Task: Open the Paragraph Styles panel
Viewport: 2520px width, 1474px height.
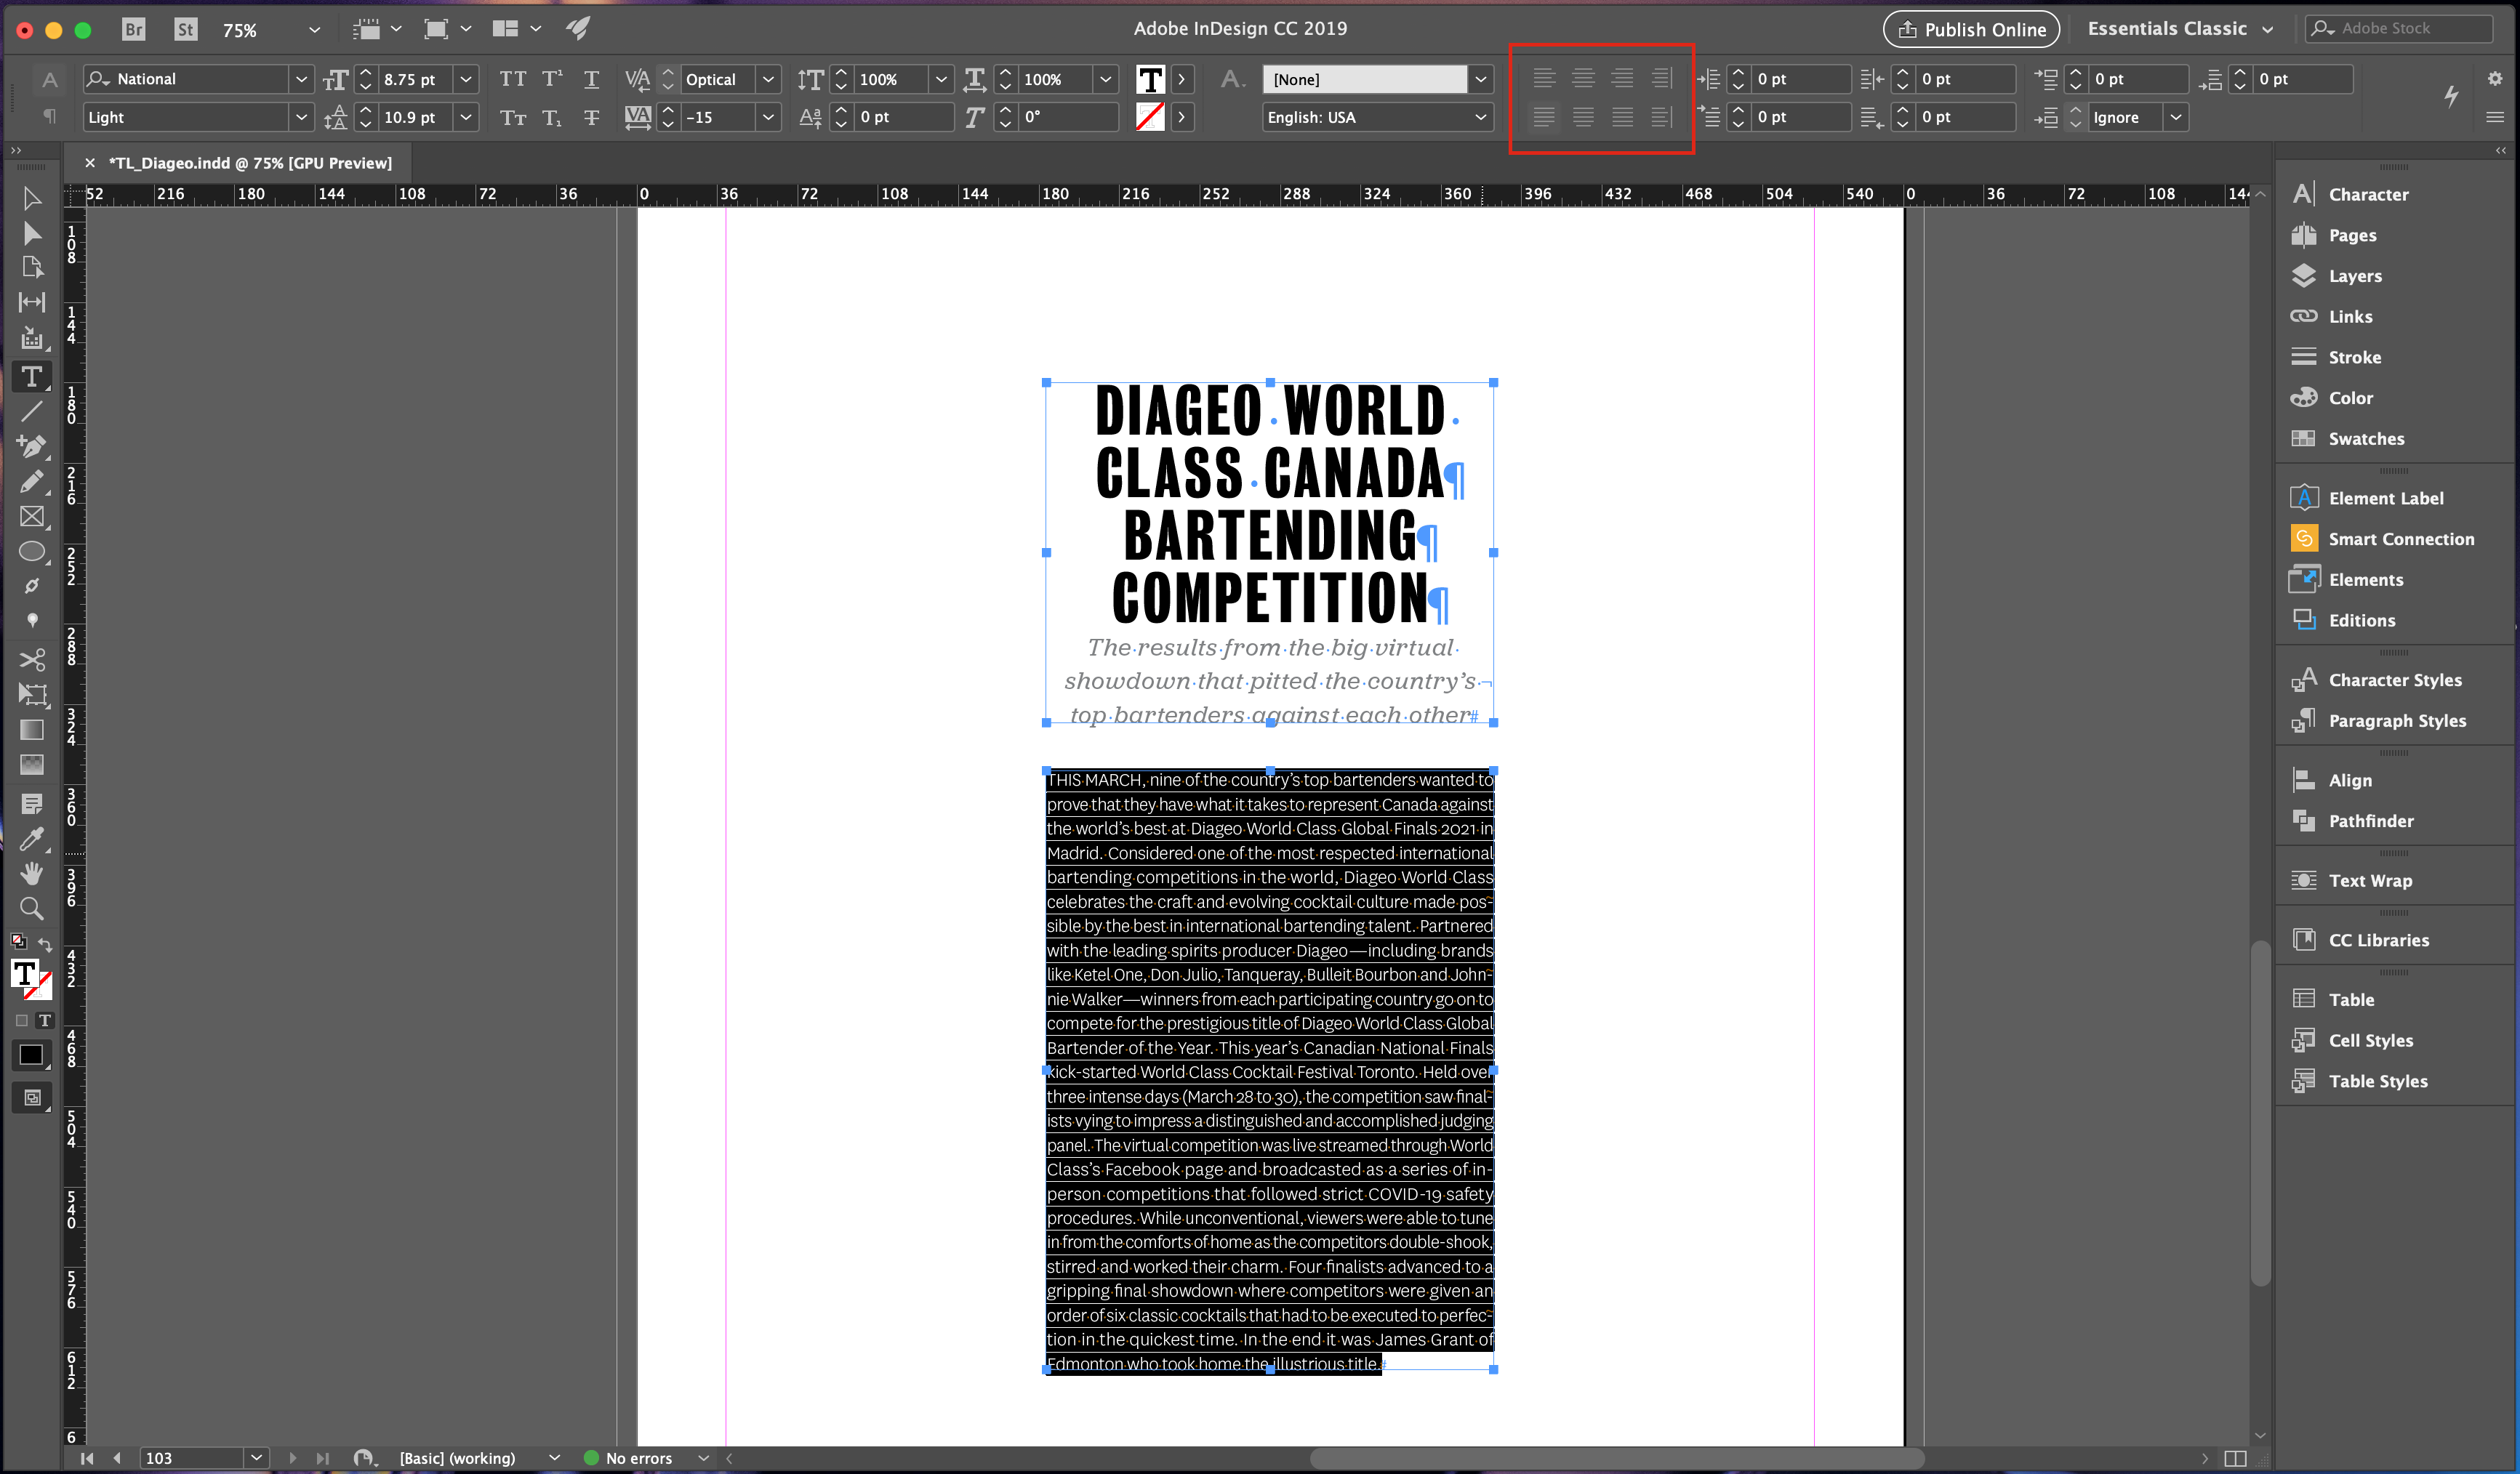Action: coord(2396,720)
